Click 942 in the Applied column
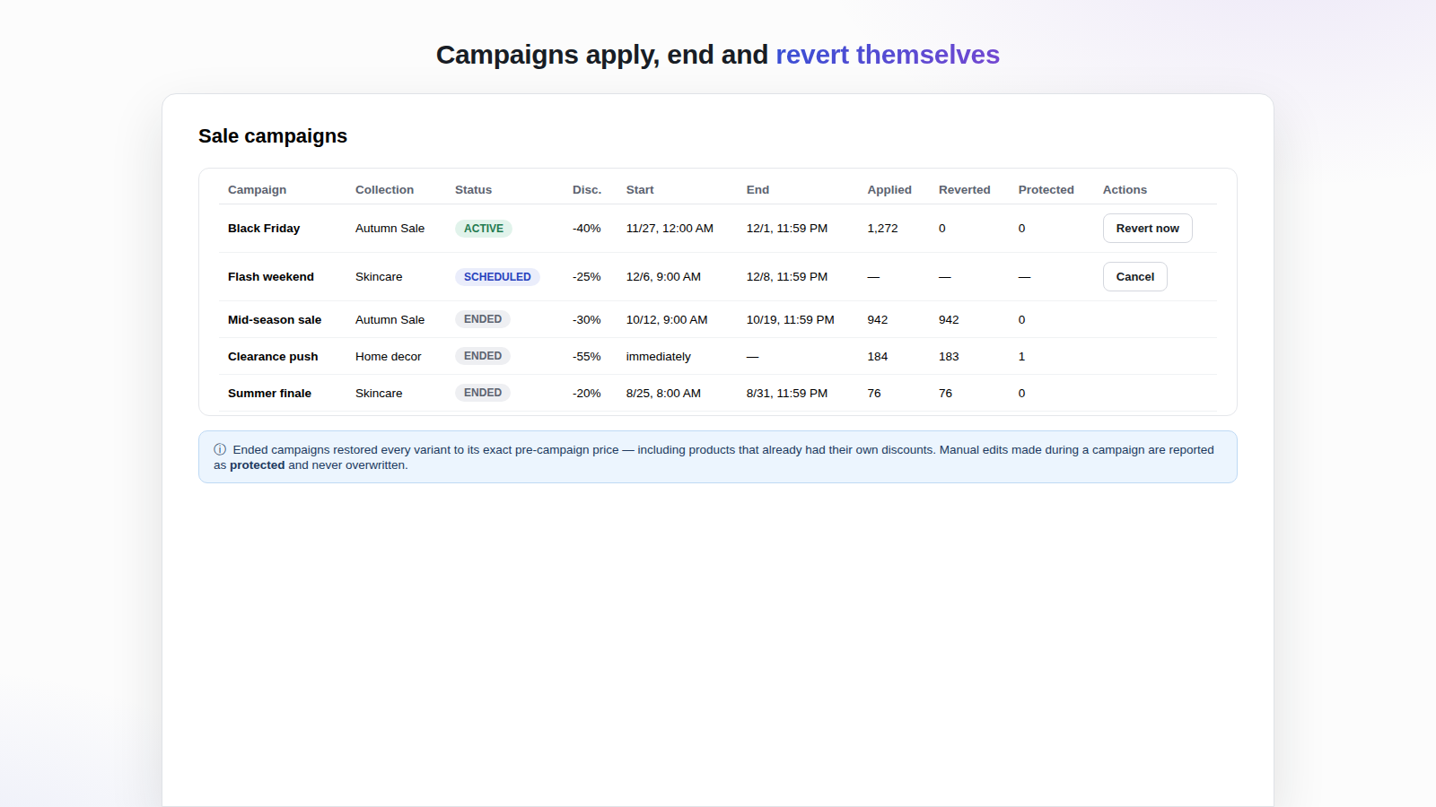This screenshot has width=1436, height=807. click(878, 320)
